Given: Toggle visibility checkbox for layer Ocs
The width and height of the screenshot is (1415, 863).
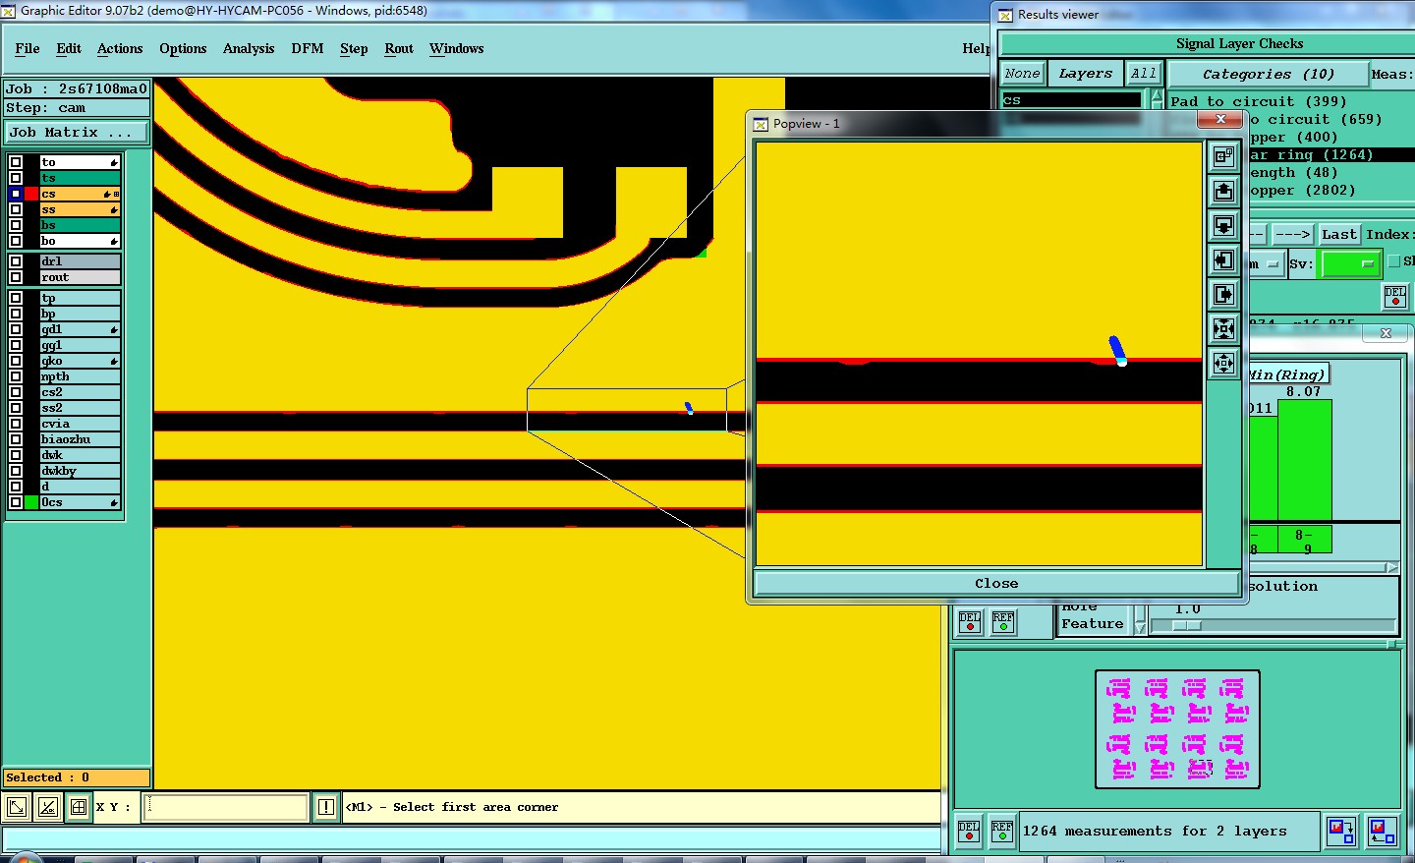Looking at the screenshot, I should pos(16,502).
